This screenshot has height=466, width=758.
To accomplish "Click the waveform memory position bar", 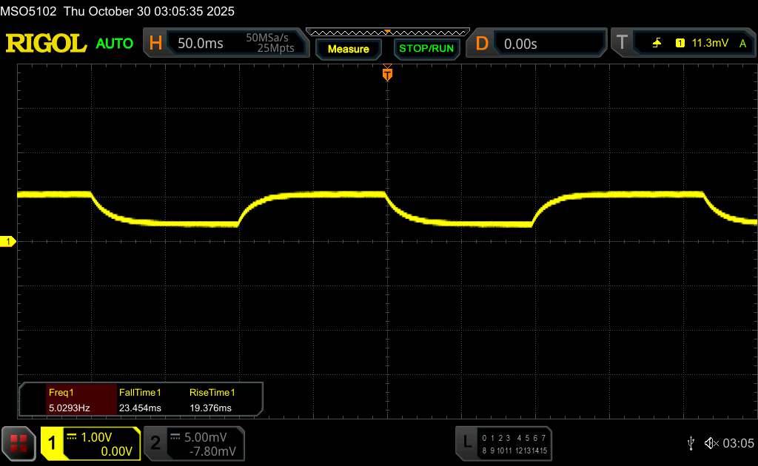I will click(x=387, y=32).
